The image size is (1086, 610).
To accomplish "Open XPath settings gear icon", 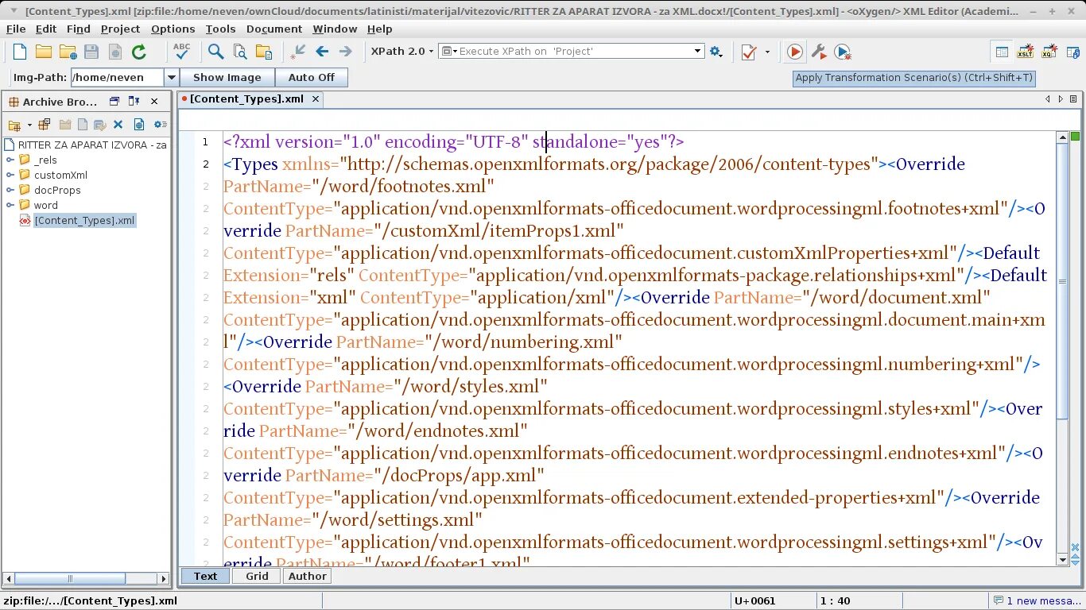I will coord(716,52).
